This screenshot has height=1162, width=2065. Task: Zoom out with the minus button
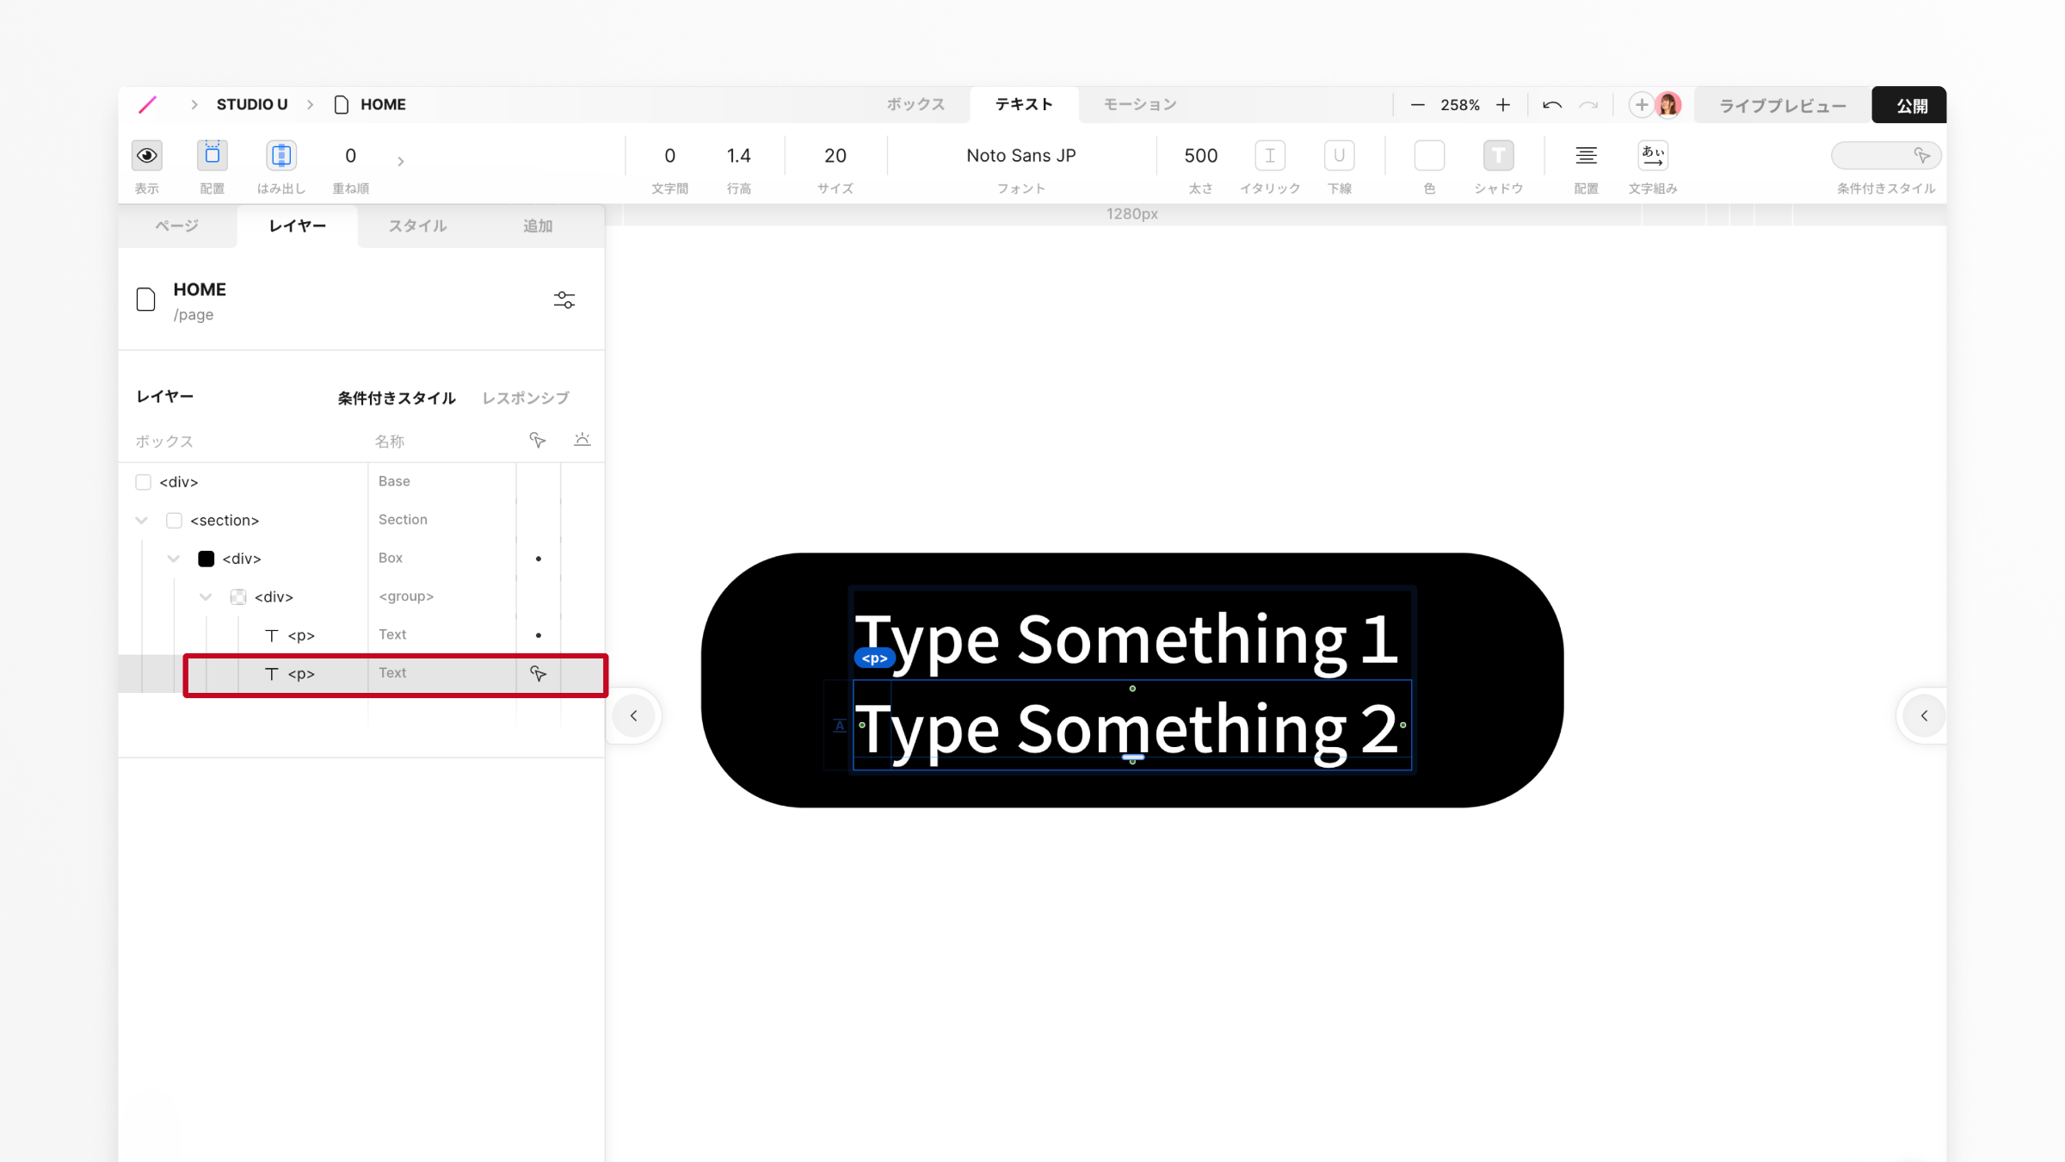[x=1417, y=105]
